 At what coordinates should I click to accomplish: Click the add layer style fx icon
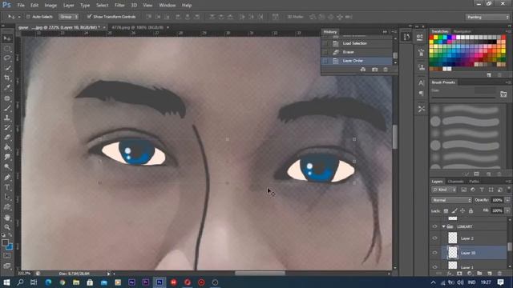pyautogui.click(x=449, y=274)
